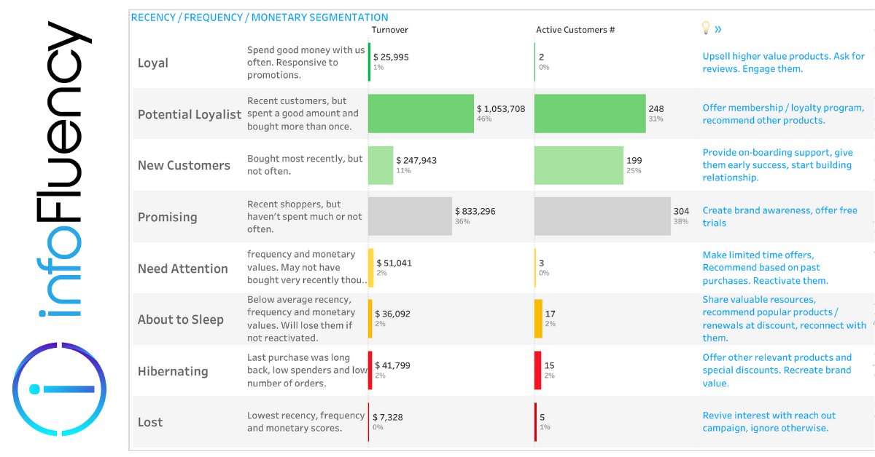The width and height of the screenshot is (875, 457).
Task: Click the About to Sleep turnover bar
Action: click(370, 319)
